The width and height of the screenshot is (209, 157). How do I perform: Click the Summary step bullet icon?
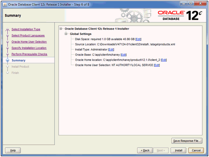[8, 61]
